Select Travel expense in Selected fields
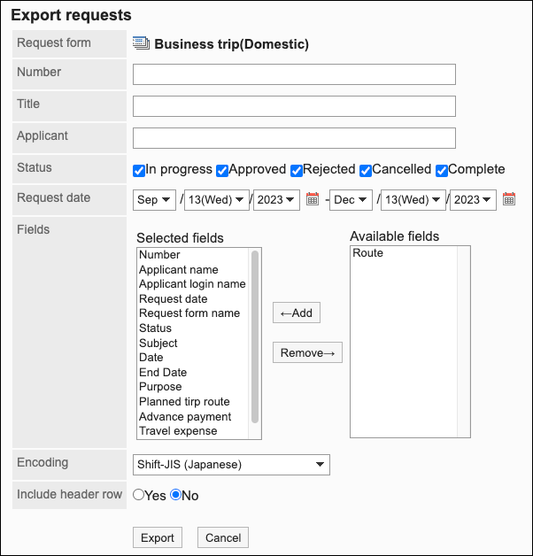This screenshot has height=556, width=533. (x=178, y=431)
